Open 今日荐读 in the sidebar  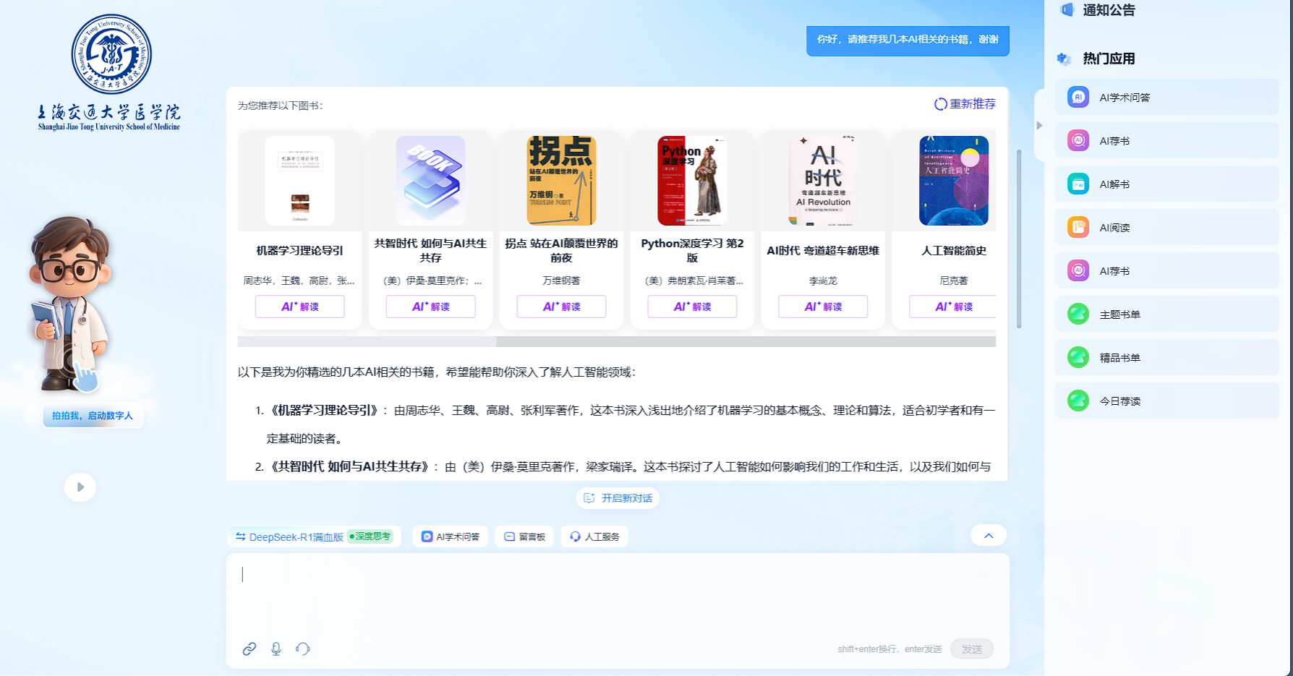[x=1166, y=401]
